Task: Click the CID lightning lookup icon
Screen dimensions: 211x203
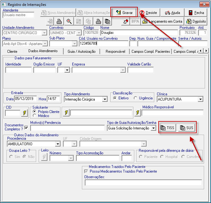Action: 25,113
